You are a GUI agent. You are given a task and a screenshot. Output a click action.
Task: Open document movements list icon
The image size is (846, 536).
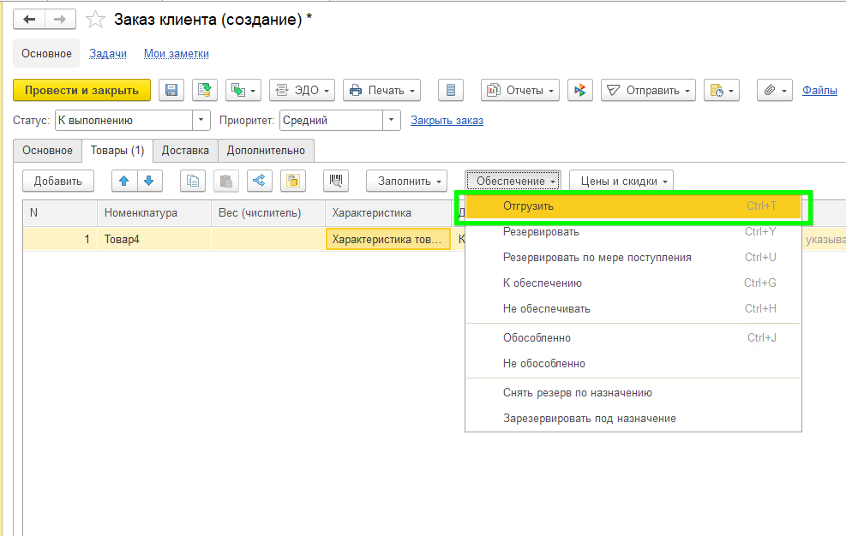(x=451, y=90)
